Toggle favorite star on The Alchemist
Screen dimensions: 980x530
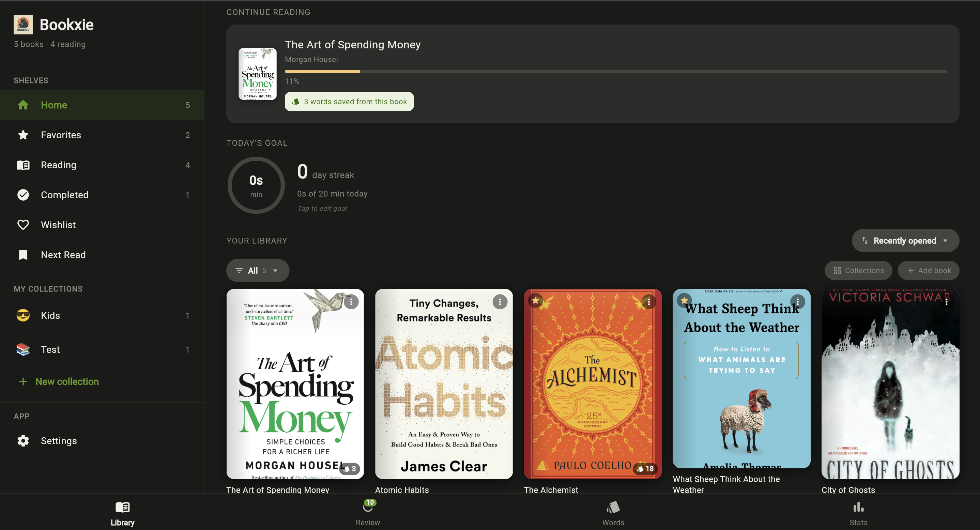click(x=535, y=300)
